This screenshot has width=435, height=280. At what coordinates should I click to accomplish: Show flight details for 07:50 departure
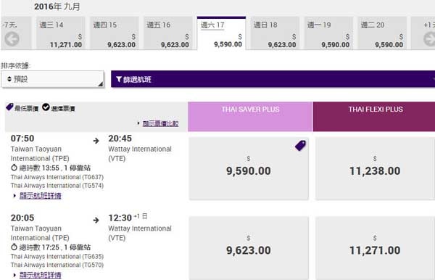(40, 196)
